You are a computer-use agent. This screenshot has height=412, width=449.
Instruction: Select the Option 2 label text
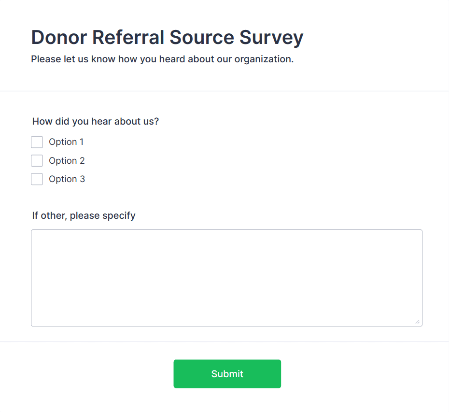tap(66, 160)
